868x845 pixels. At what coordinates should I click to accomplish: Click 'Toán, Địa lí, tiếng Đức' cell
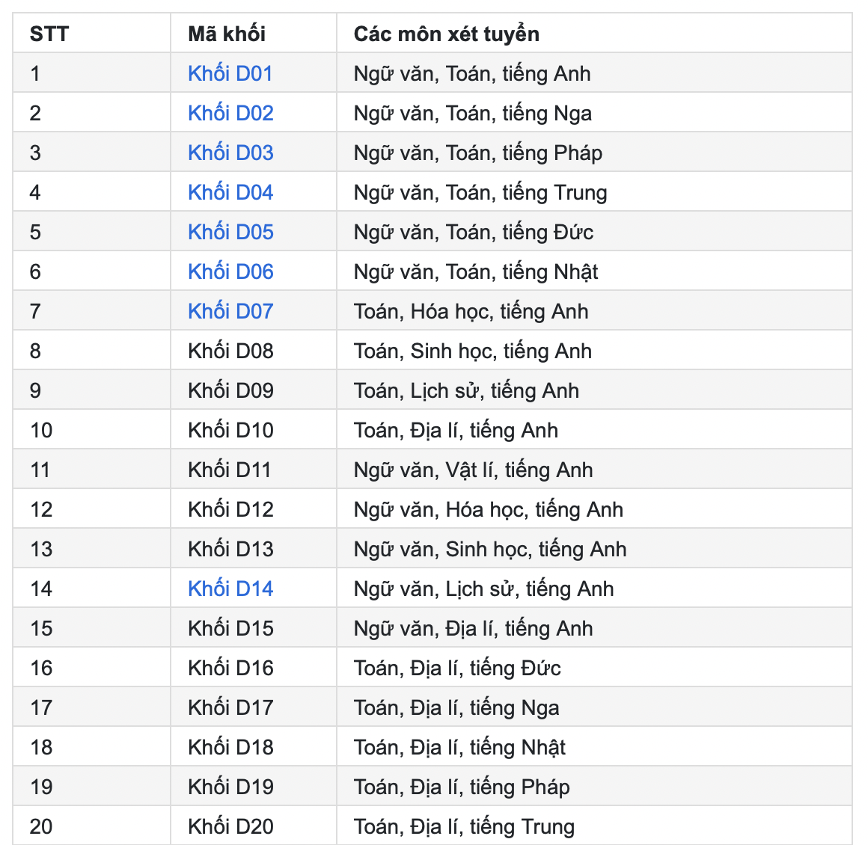tap(457, 668)
